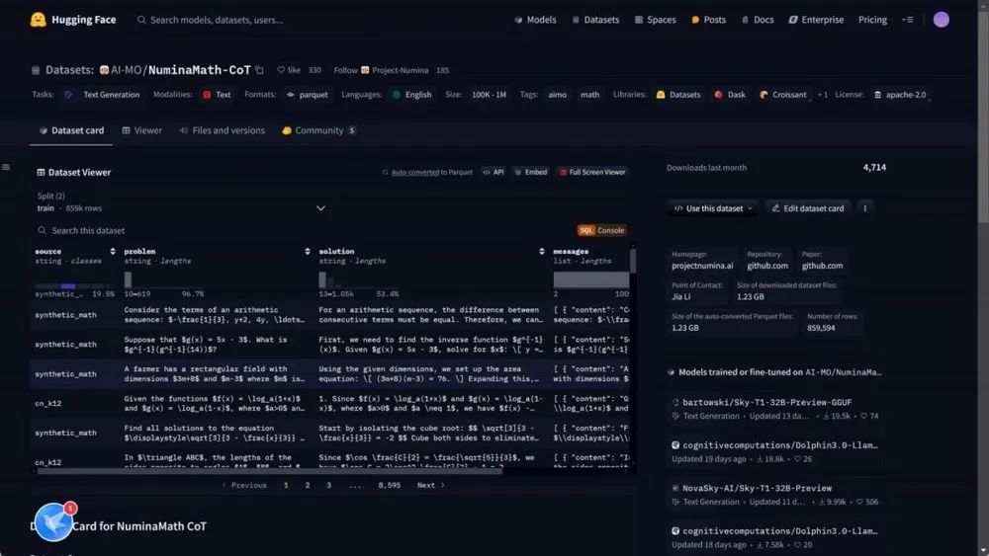Go to the Previous page of rows
989x556 pixels.
(244, 486)
